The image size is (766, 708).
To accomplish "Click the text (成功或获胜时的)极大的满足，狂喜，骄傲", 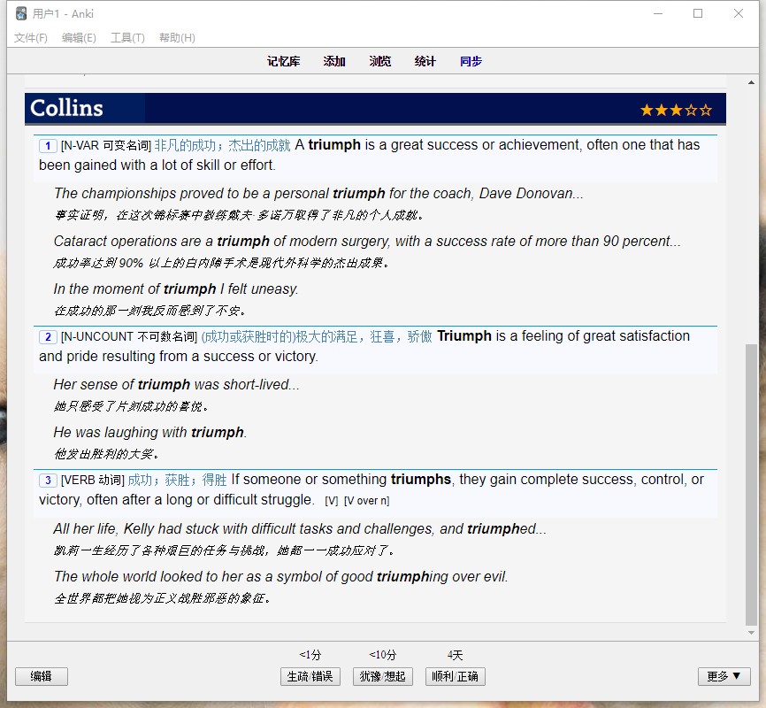I will point(317,336).
